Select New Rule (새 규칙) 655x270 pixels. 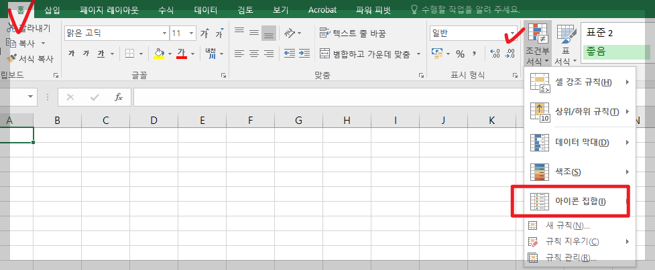coord(580,226)
